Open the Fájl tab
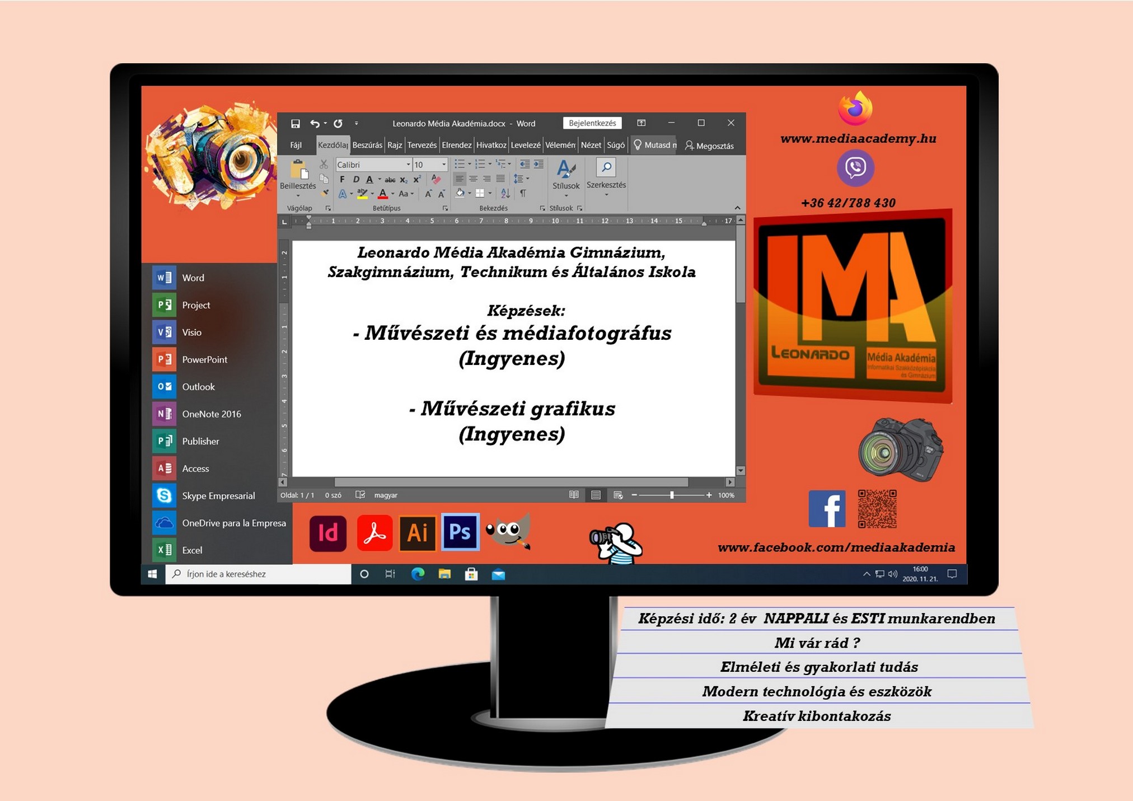Screen dimensions: 1133x801 coord(296,146)
